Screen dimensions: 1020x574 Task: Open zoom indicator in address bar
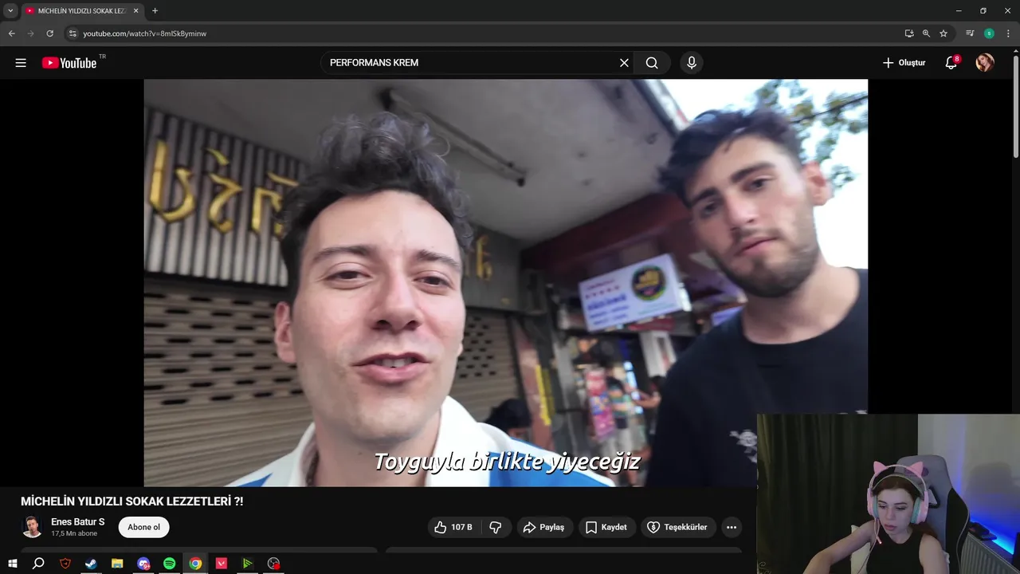point(926,33)
